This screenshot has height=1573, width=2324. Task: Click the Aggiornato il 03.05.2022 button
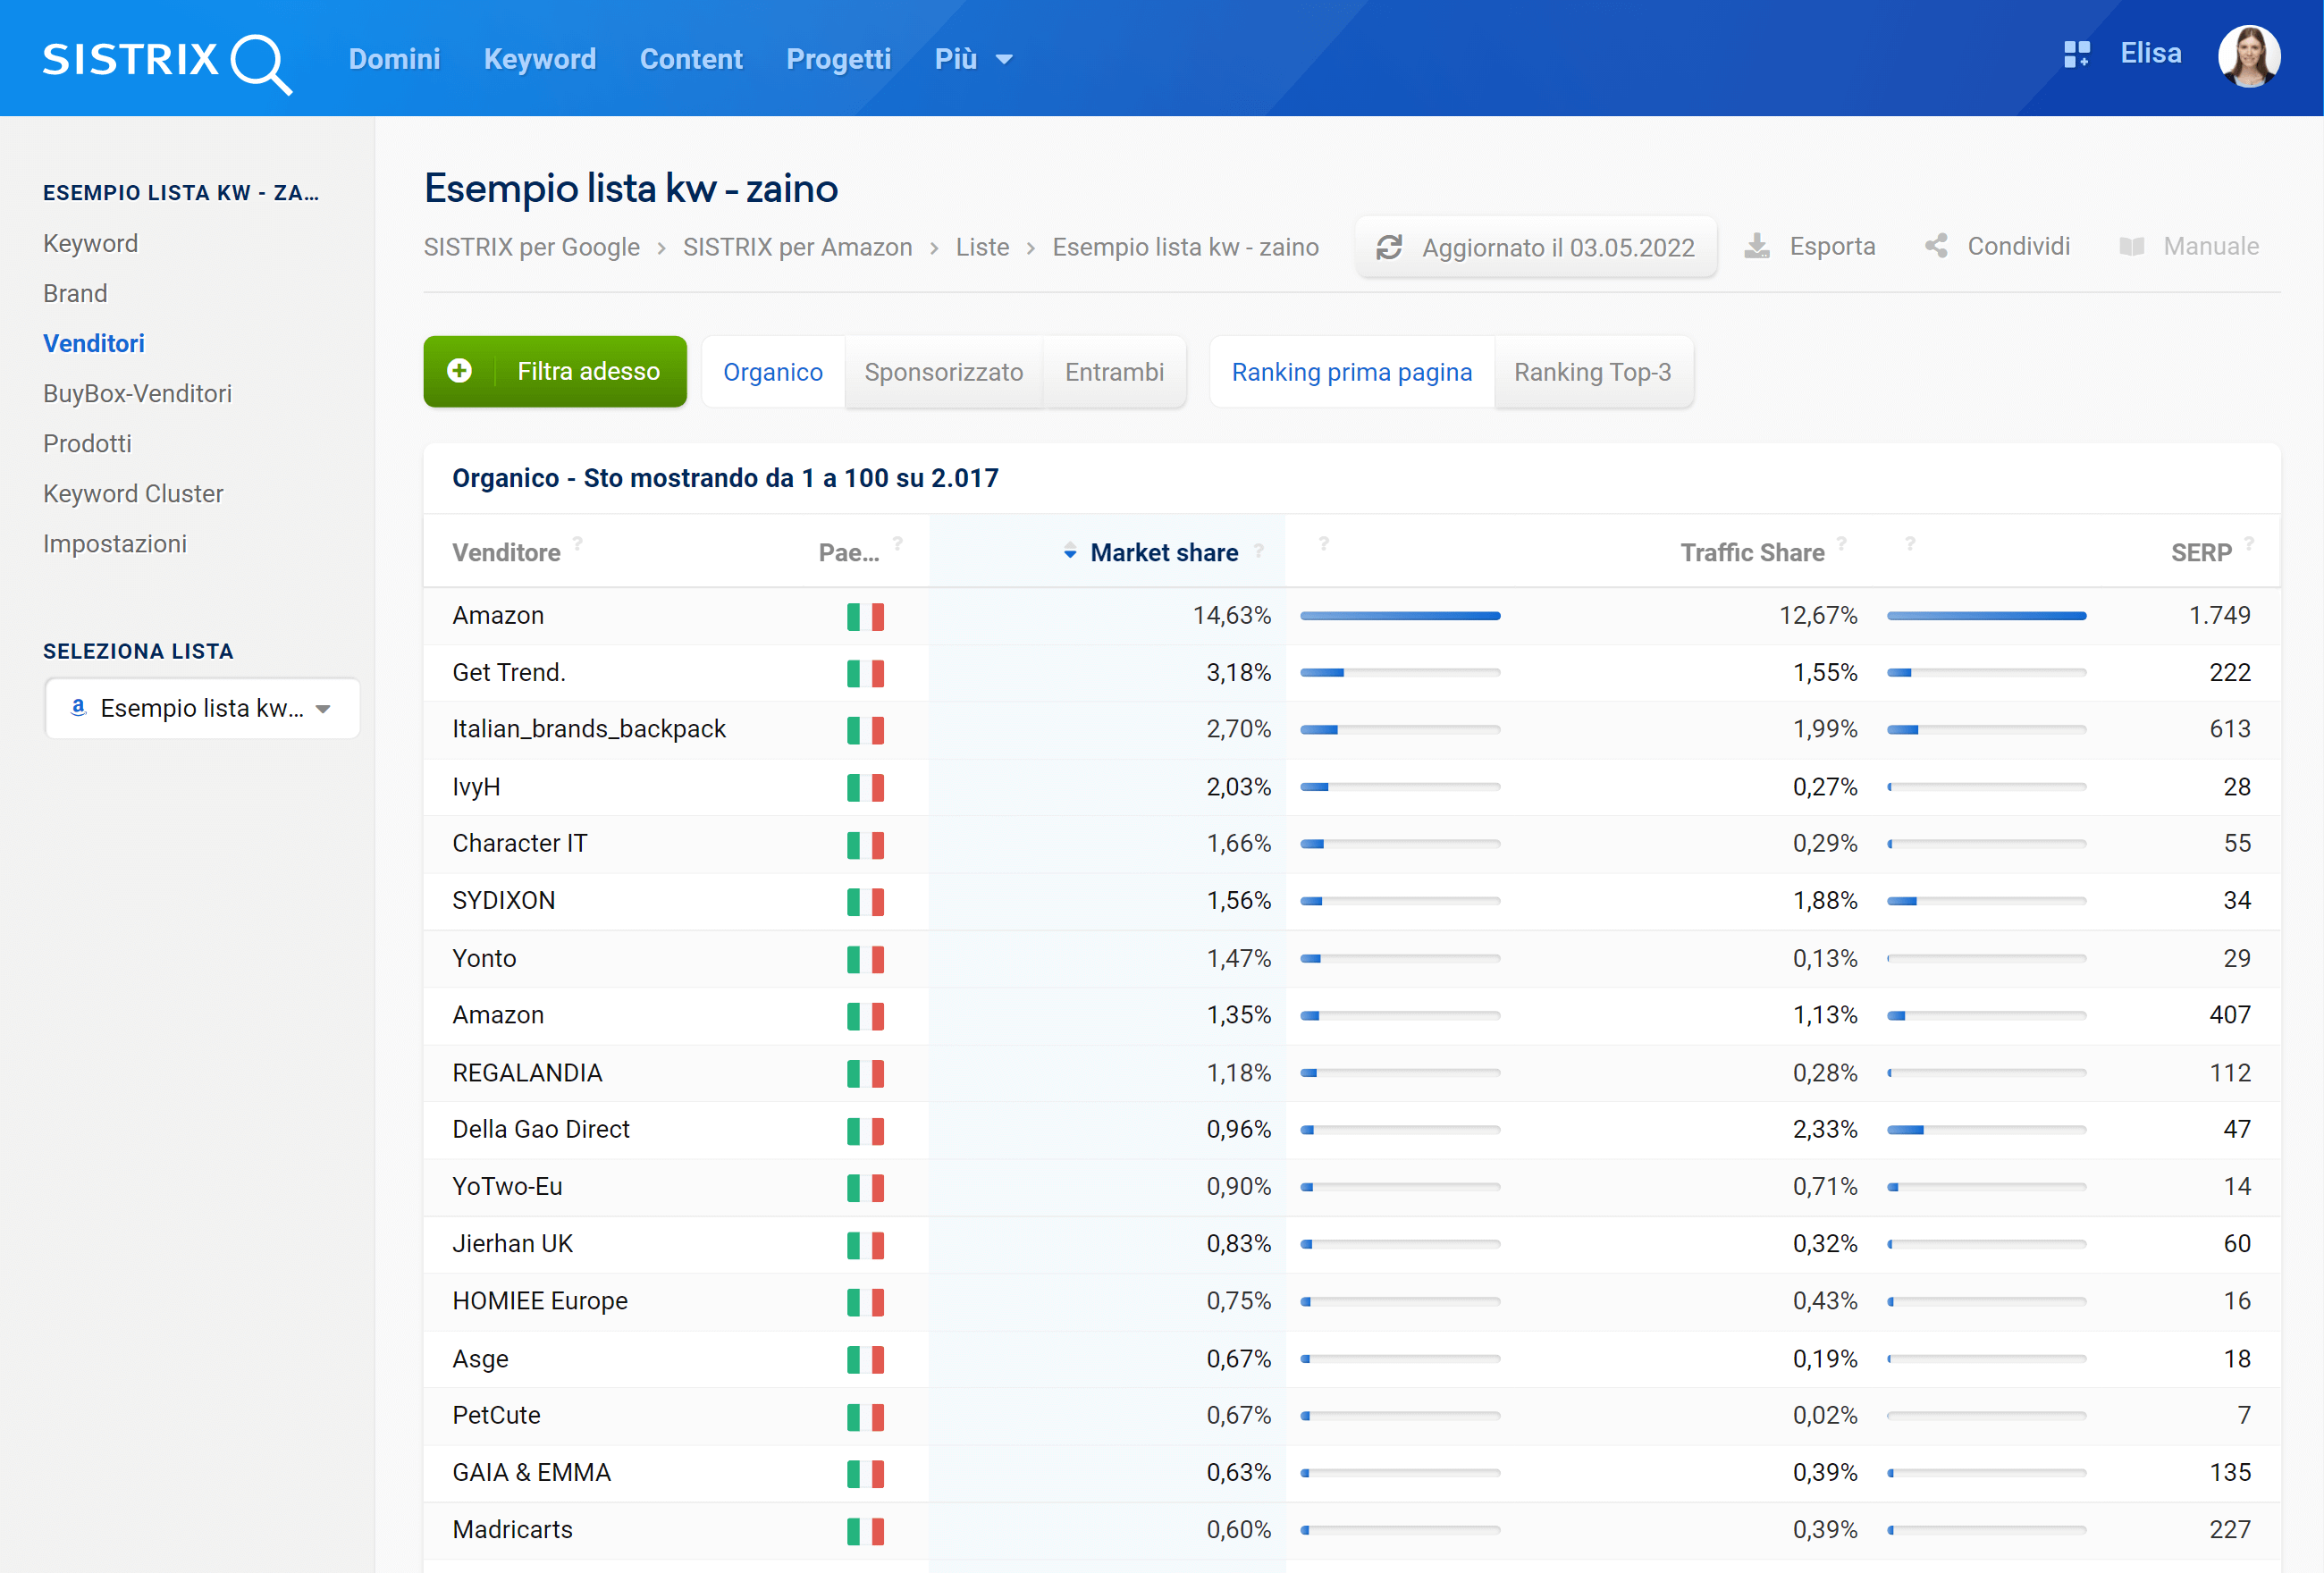coord(1536,247)
